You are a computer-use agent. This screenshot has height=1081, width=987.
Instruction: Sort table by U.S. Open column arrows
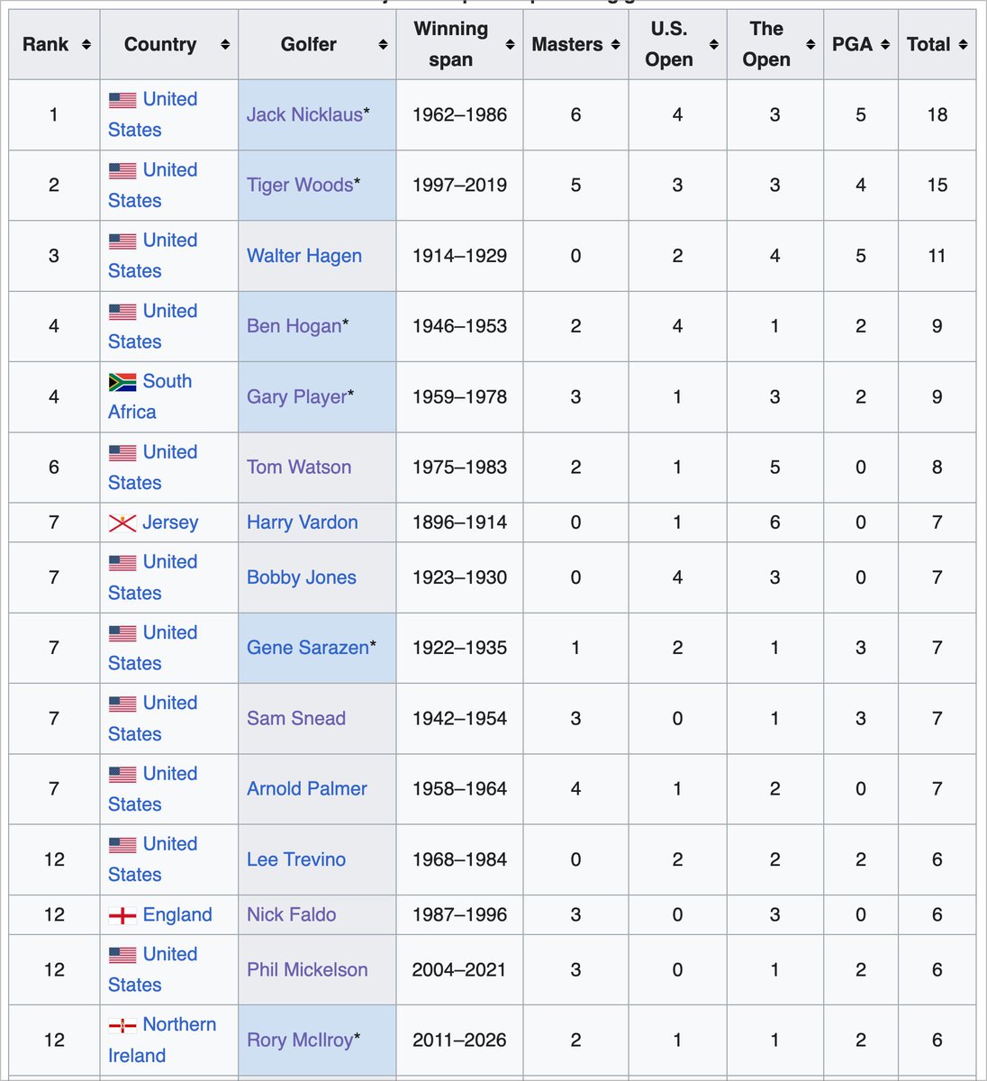pyautogui.click(x=713, y=44)
